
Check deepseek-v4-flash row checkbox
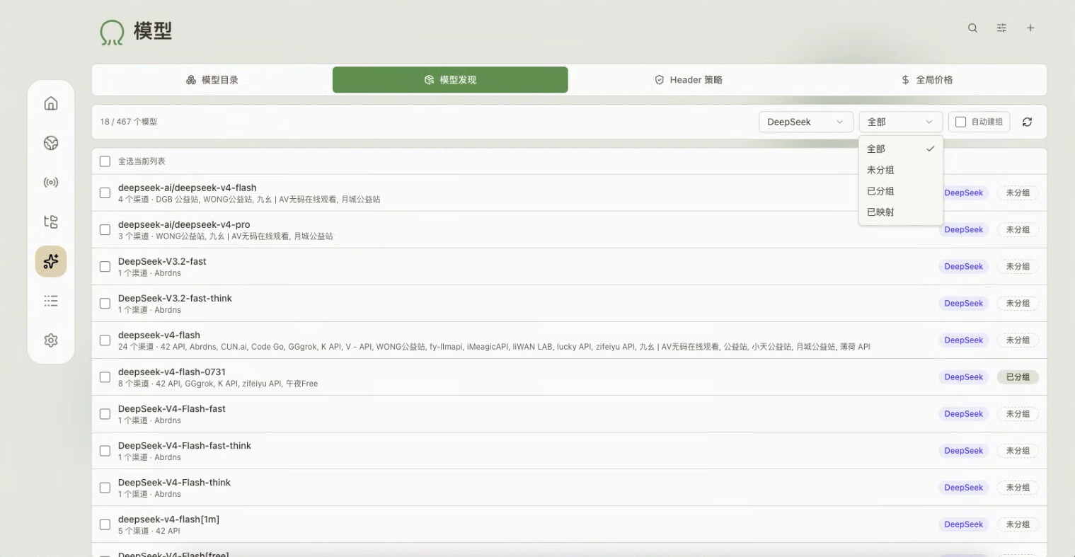point(105,340)
